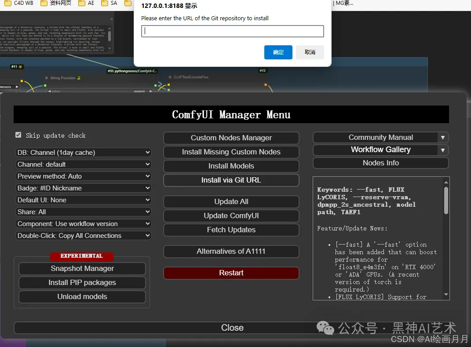Click the EXPERIMENTAL label
Image resolution: width=471 pixels, height=347 pixels.
(82, 256)
